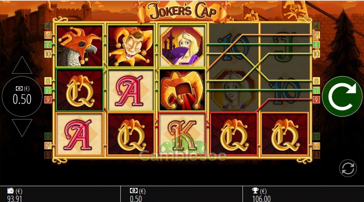
Task: Toggle payline 10 marker on the left side
Action: coord(48,54)
